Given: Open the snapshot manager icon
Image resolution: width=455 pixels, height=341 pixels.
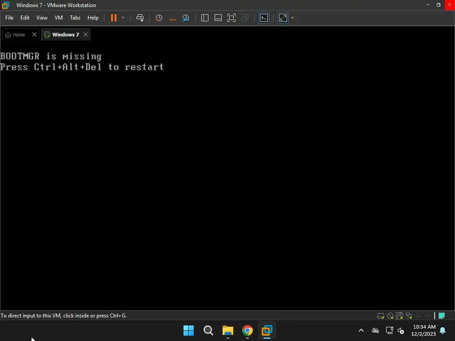Looking at the screenshot, I should tap(186, 18).
